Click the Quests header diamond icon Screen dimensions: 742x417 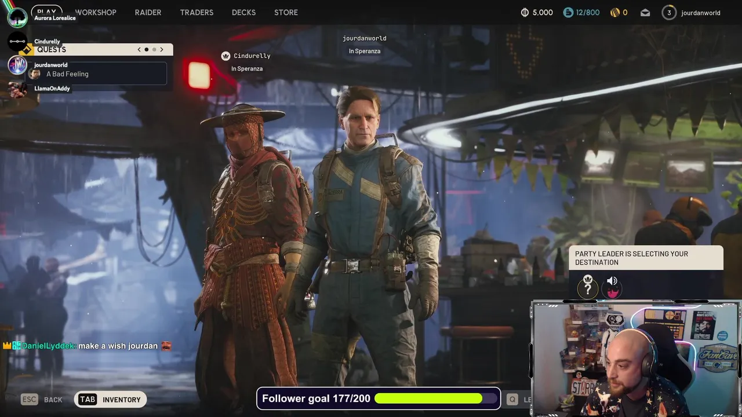(x=27, y=50)
